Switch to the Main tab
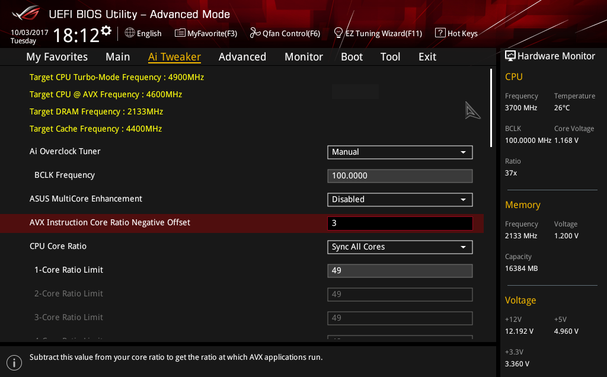The width and height of the screenshot is (607, 377). coord(118,57)
